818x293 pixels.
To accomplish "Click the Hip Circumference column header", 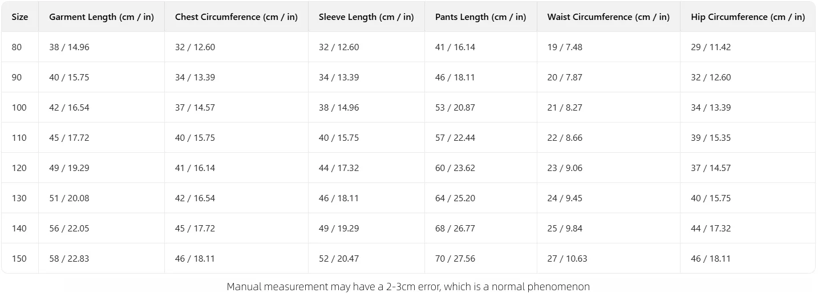I will 748,17.
